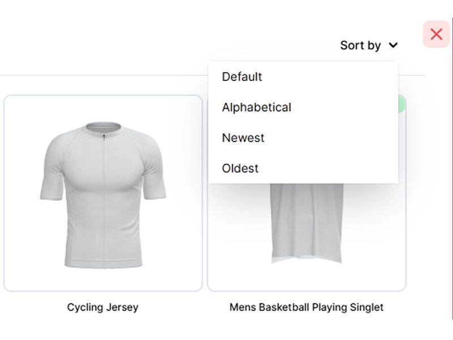Choose Newest from the sort menu
This screenshot has height=340, width=453.
(x=243, y=138)
